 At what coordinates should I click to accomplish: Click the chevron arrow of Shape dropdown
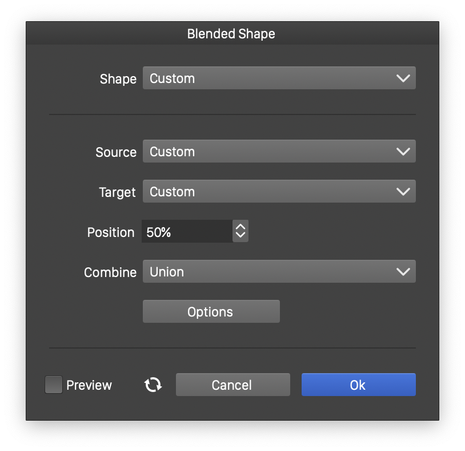click(x=403, y=78)
